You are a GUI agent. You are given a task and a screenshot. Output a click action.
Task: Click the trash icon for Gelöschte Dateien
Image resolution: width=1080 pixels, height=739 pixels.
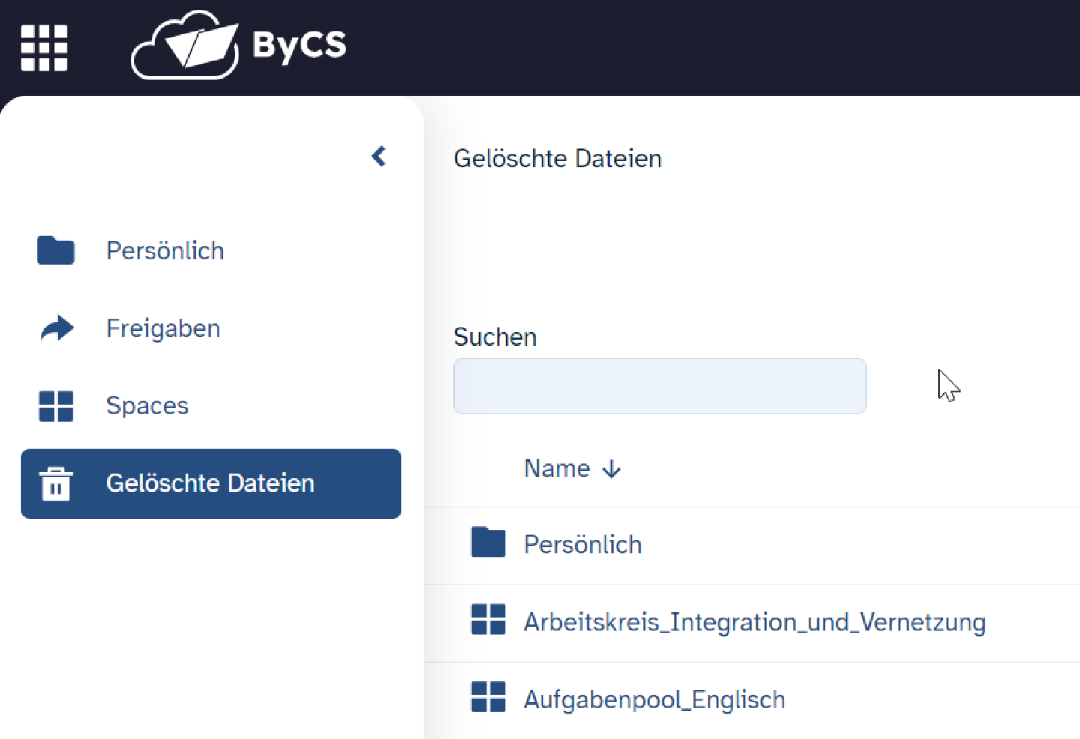[x=55, y=483]
